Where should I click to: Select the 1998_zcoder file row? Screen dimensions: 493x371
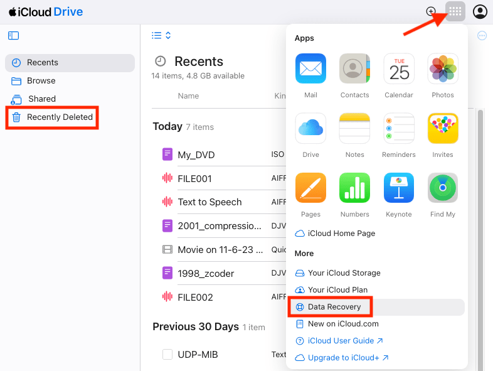click(219, 273)
